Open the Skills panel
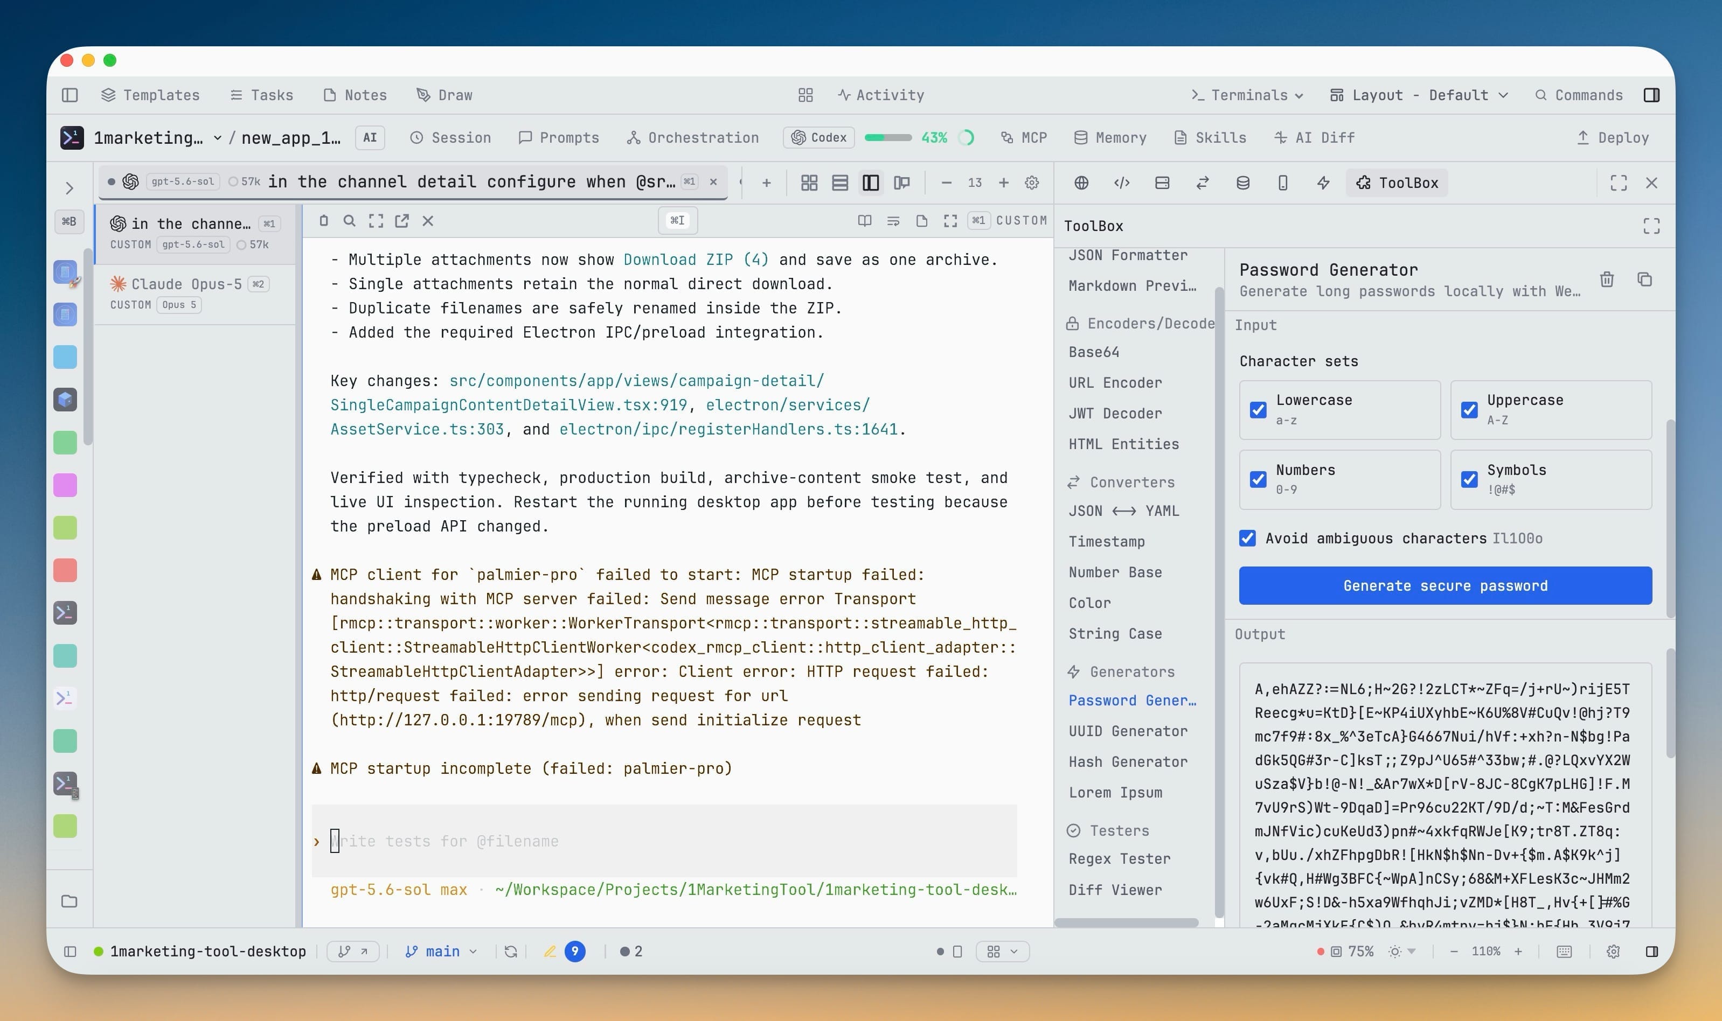Viewport: 1722px width, 1021px height. (x=1211, y=138)
